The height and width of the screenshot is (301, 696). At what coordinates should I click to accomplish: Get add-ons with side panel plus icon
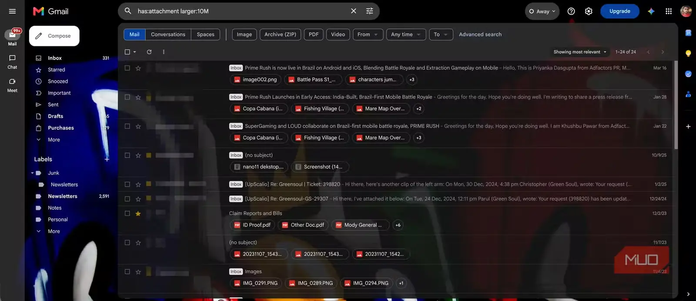click(x=688, y=127)
